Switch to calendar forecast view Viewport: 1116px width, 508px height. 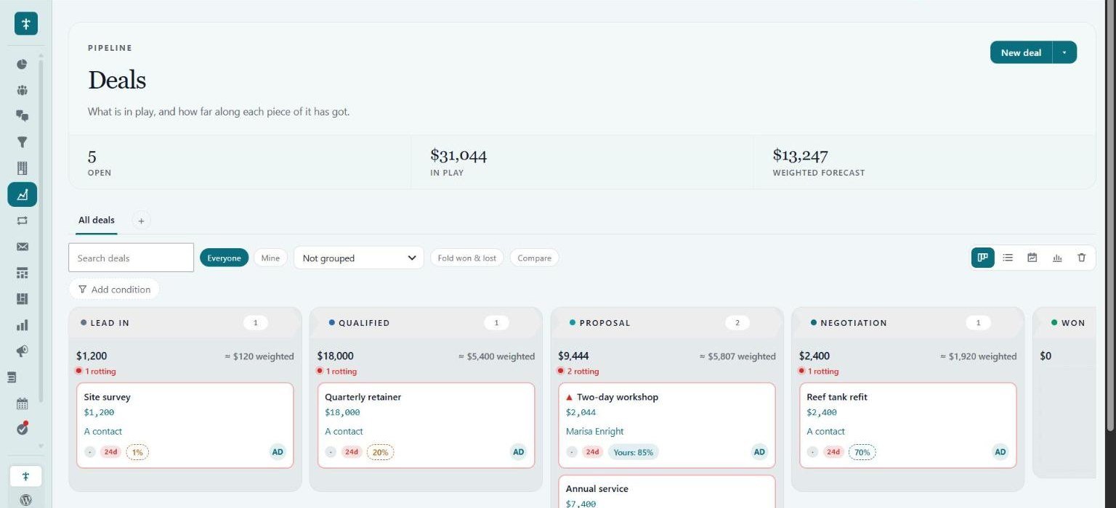(x=1032, y=258)
